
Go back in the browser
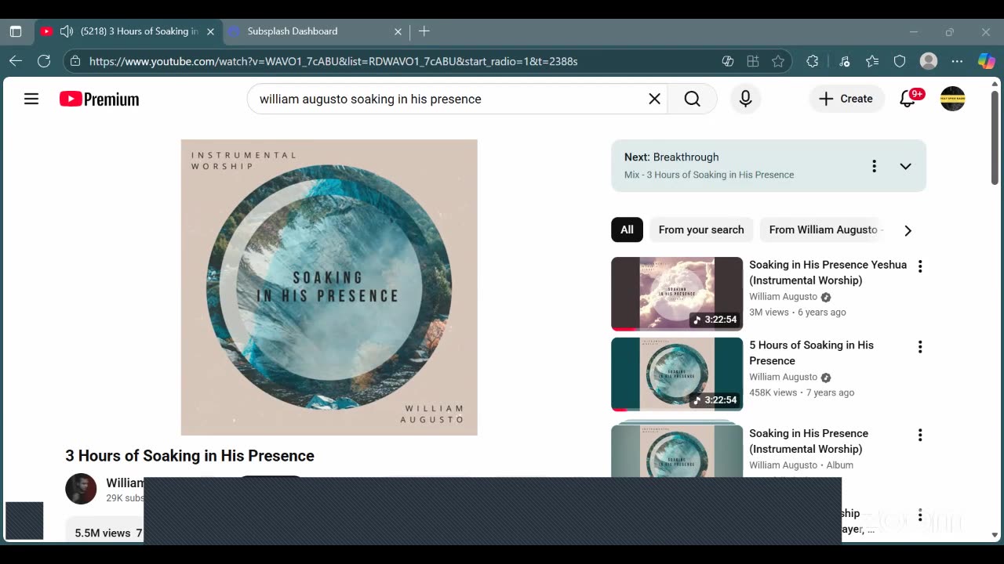pos(16,61)
